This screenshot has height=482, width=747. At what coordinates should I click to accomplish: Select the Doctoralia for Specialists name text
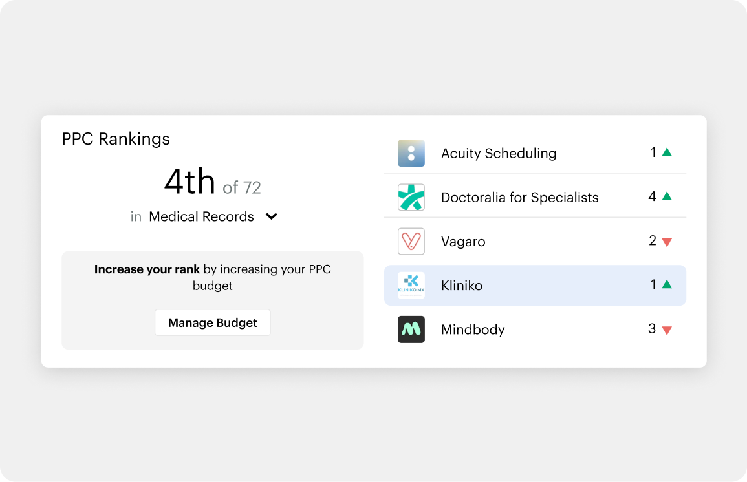[x=520, y=198]
